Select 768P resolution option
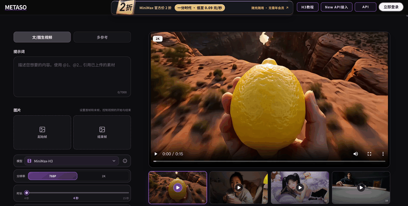The image size is (408, 206). (x=53, y=176)
